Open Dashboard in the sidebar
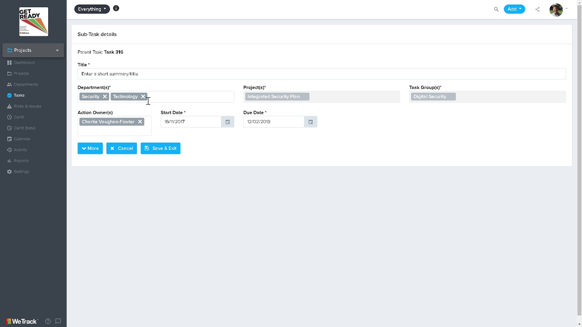The height and width of the screenshot is (327, 582). click(21, 63)
